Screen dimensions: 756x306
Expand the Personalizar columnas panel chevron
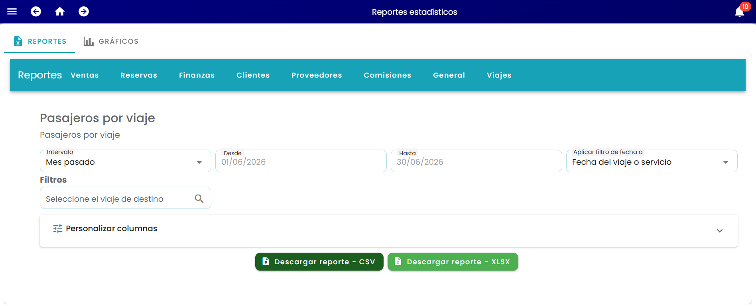pyautogui.click(x=720, y=231)
